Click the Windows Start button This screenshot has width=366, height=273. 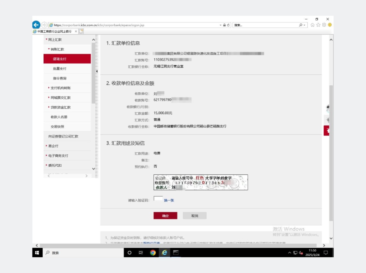click(36, 253)
